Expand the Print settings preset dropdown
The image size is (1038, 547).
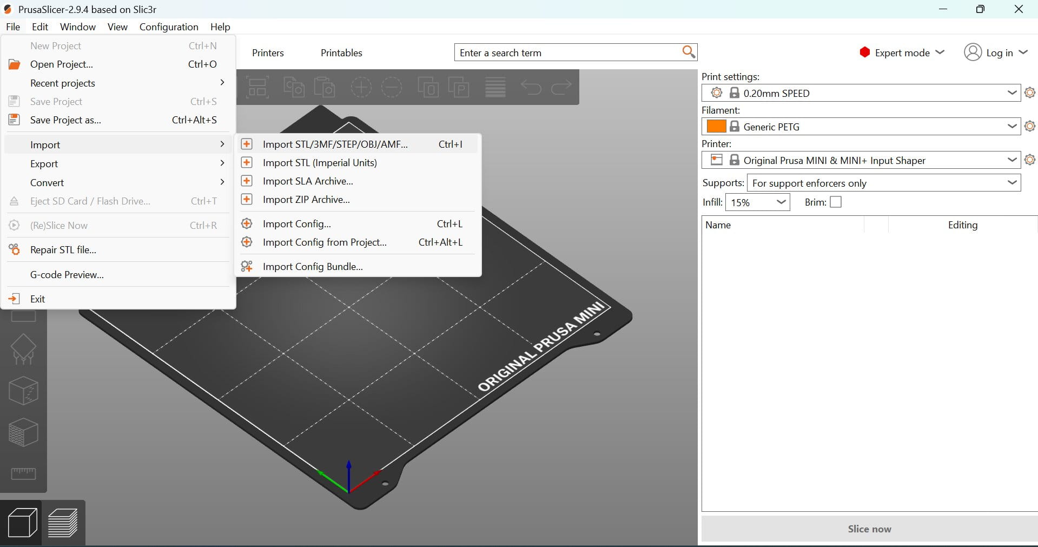pos(1012,93)
